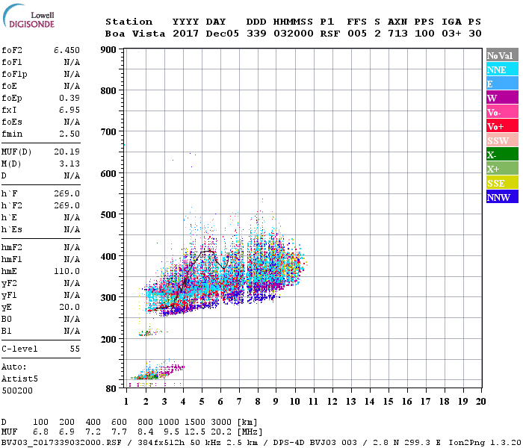Select the NNE cyan legend swatch
Image resolution: width=523 pixels, height=448 pixels.
click(x=502, y=69)
